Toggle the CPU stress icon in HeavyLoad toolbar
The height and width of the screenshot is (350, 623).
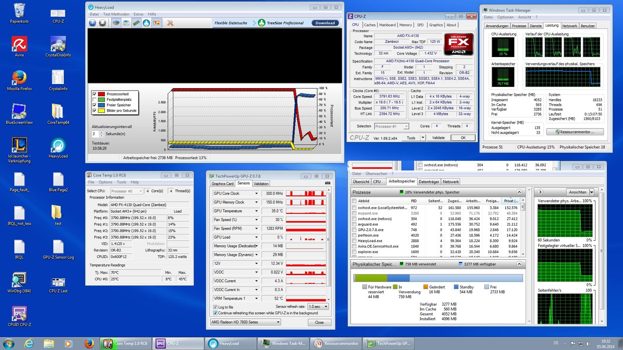[x=116, y=23]
